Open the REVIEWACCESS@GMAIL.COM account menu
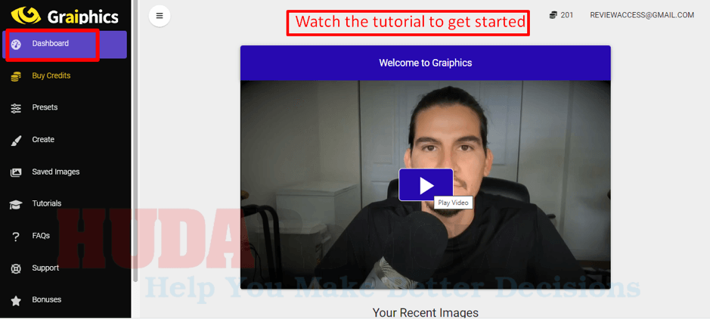Screen dimensions: 710x319 tap(642, 15)
